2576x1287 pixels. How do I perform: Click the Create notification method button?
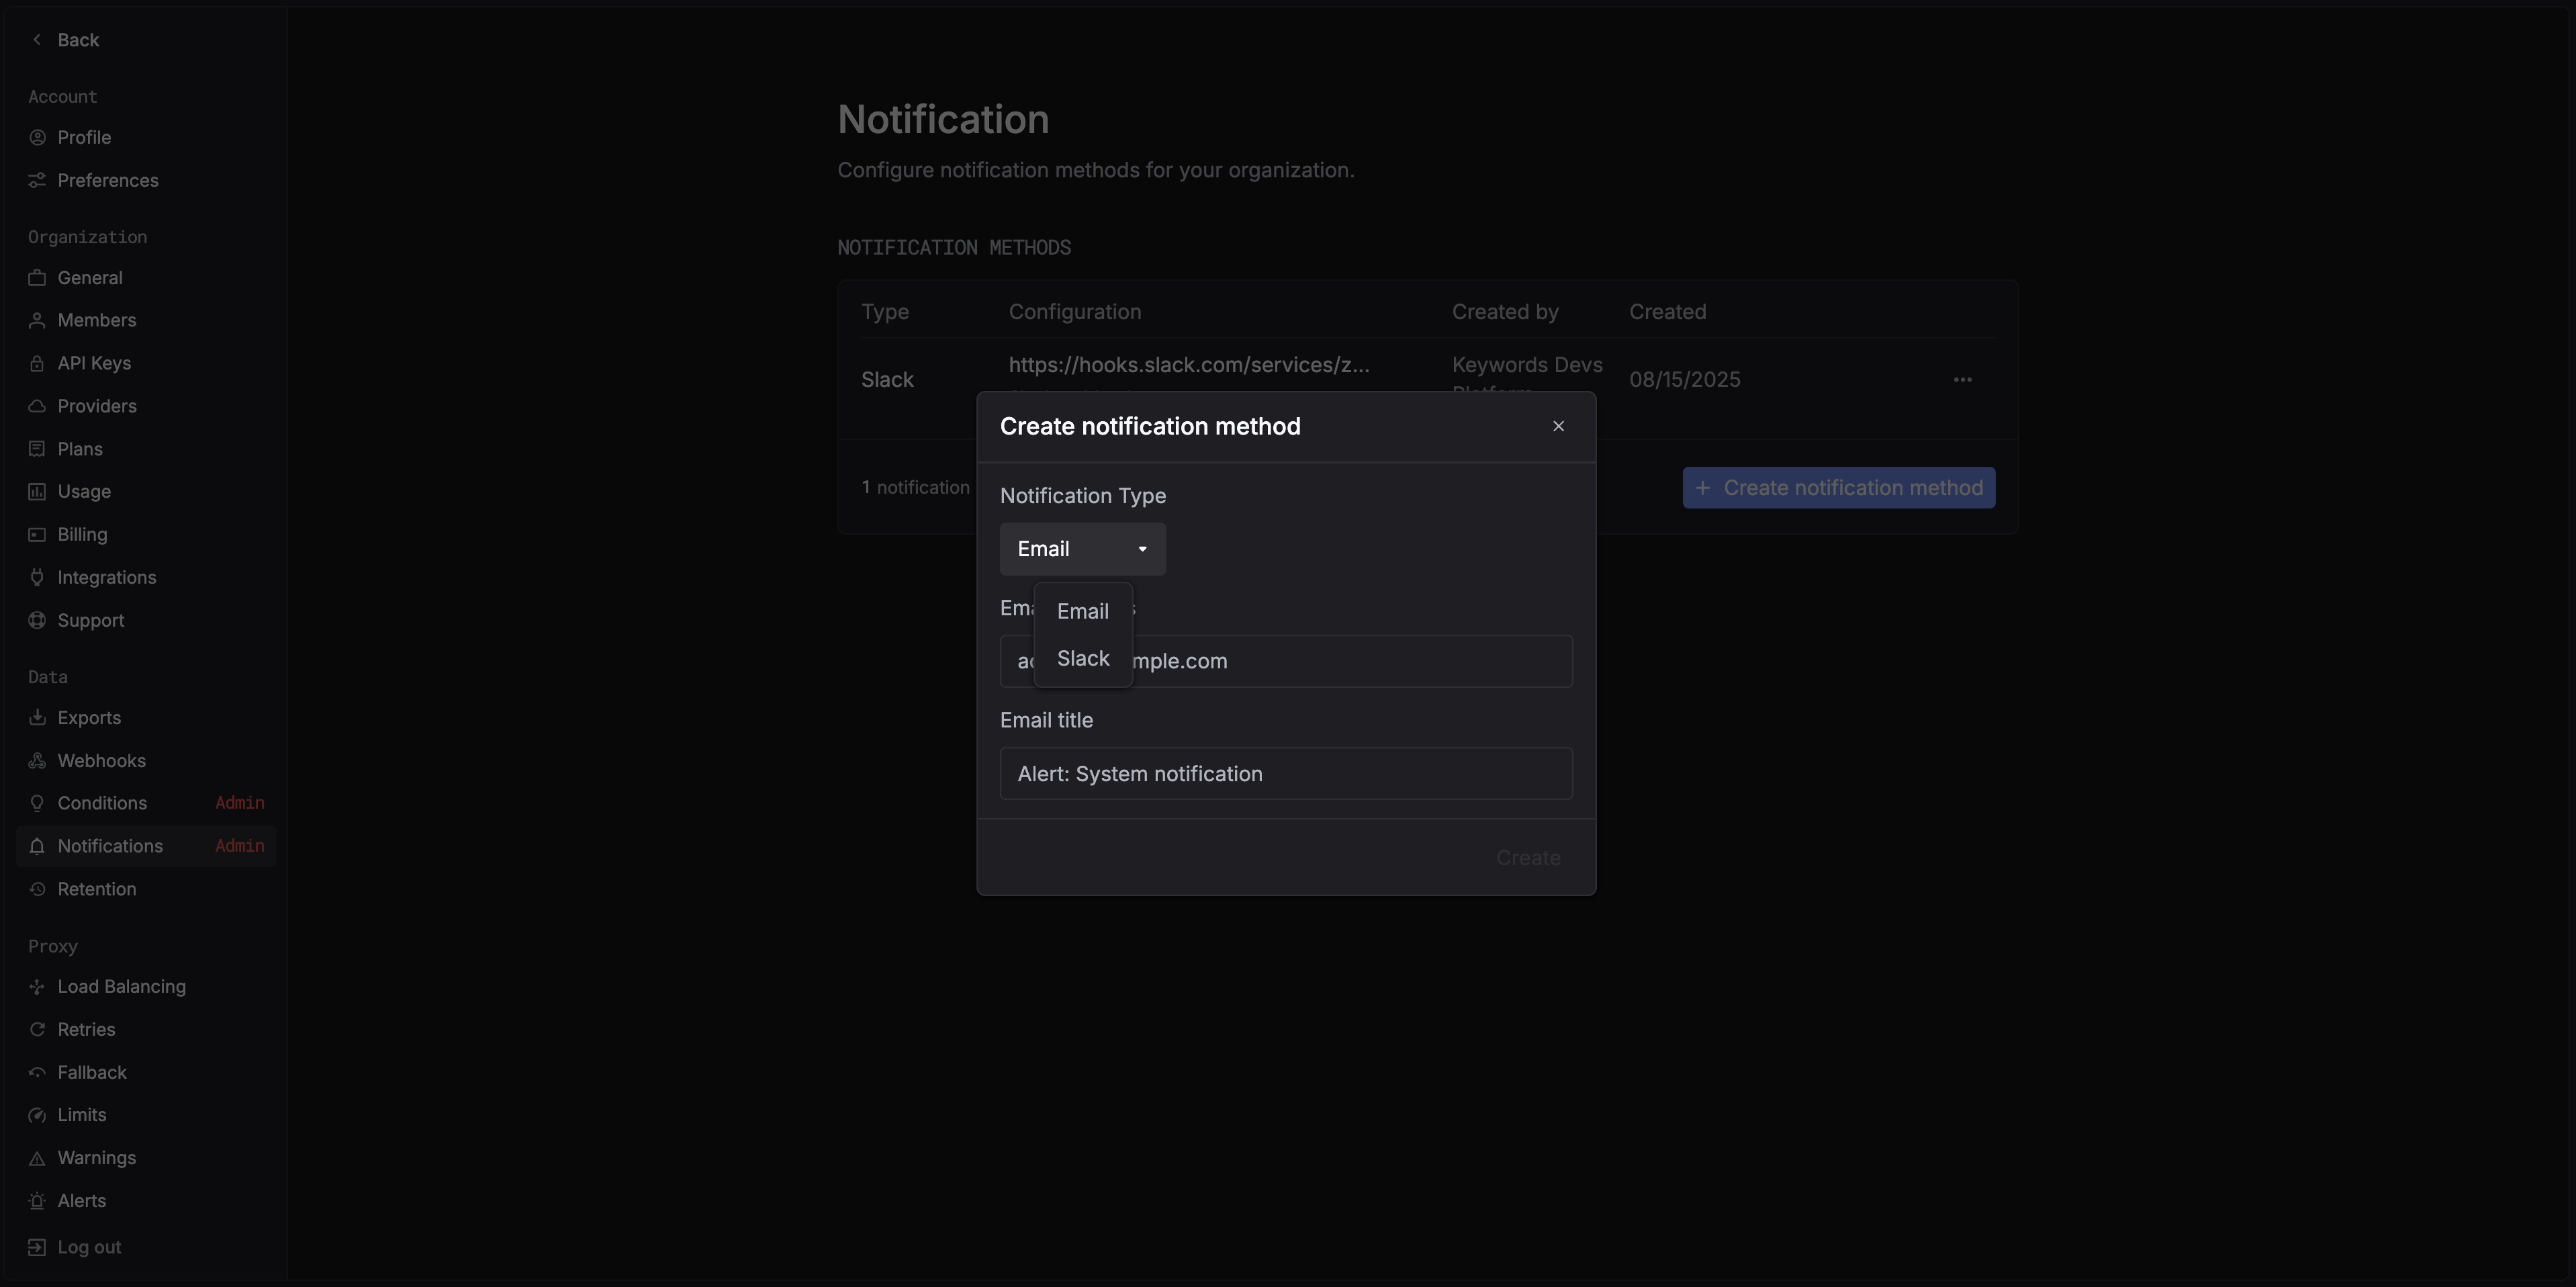coord(1838,488)
